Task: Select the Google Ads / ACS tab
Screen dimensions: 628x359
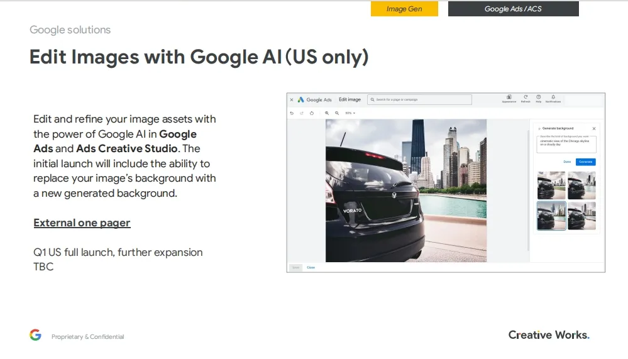Action: click(x=513, y=9)
